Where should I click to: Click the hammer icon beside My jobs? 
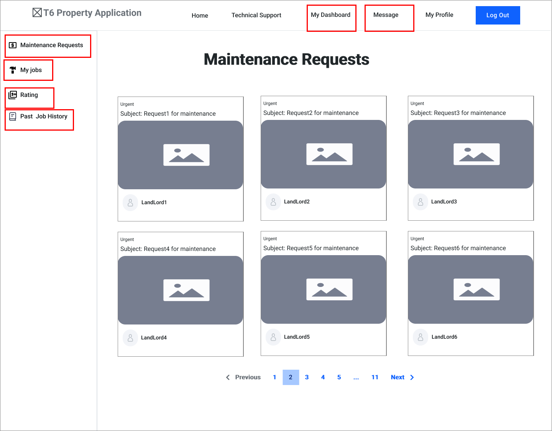tap(13, 70)
